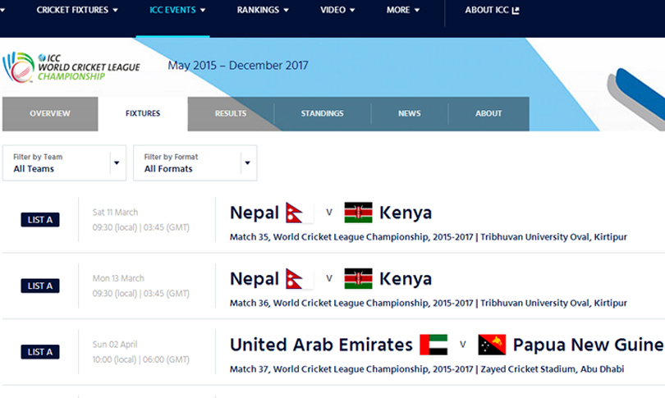Viewport: 665px width, 398px height.
Task: Click the ICC World Cricket League Championship logo
Action: [x=71, y=67]
